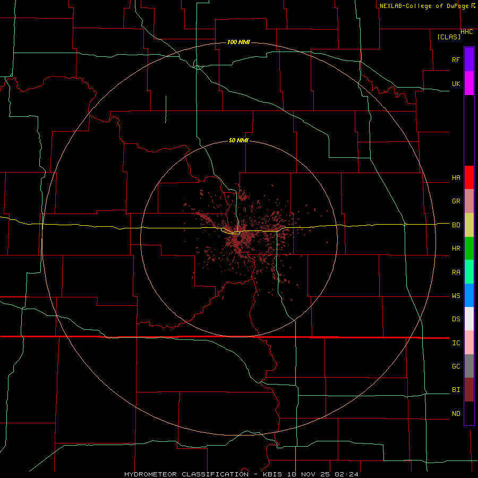Click the ND black legend swatch

click(x=469, y=413)
